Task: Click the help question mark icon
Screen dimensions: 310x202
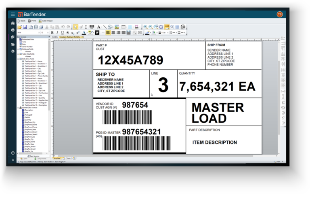Action: [x=13, y=153]
